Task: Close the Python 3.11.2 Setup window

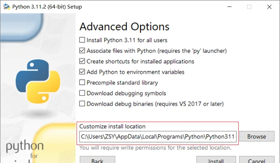Action: [269, 7]
